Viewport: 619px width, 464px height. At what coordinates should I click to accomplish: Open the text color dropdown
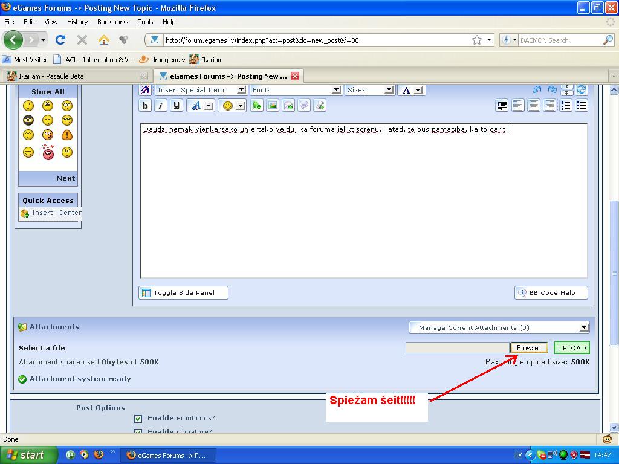411,90
